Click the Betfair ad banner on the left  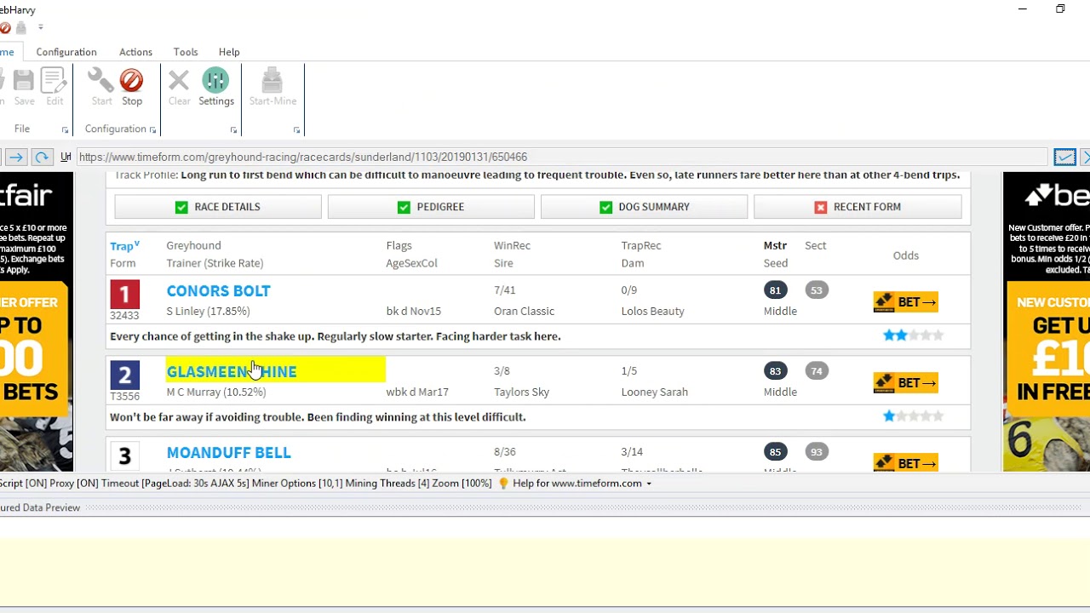[x=37, y=322]
